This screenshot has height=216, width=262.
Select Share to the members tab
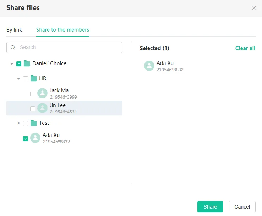pyautogui.click(x=62, y=30)
